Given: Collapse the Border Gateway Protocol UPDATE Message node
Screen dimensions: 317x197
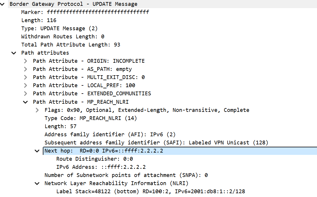Looking at the screenshot, I should click(x=2, y=4).
